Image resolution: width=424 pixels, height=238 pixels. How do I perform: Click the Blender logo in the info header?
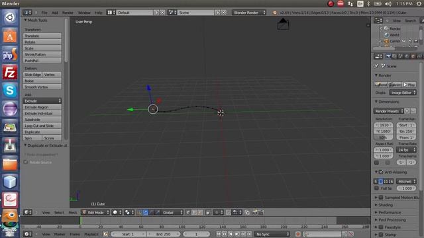coord(275,13)
